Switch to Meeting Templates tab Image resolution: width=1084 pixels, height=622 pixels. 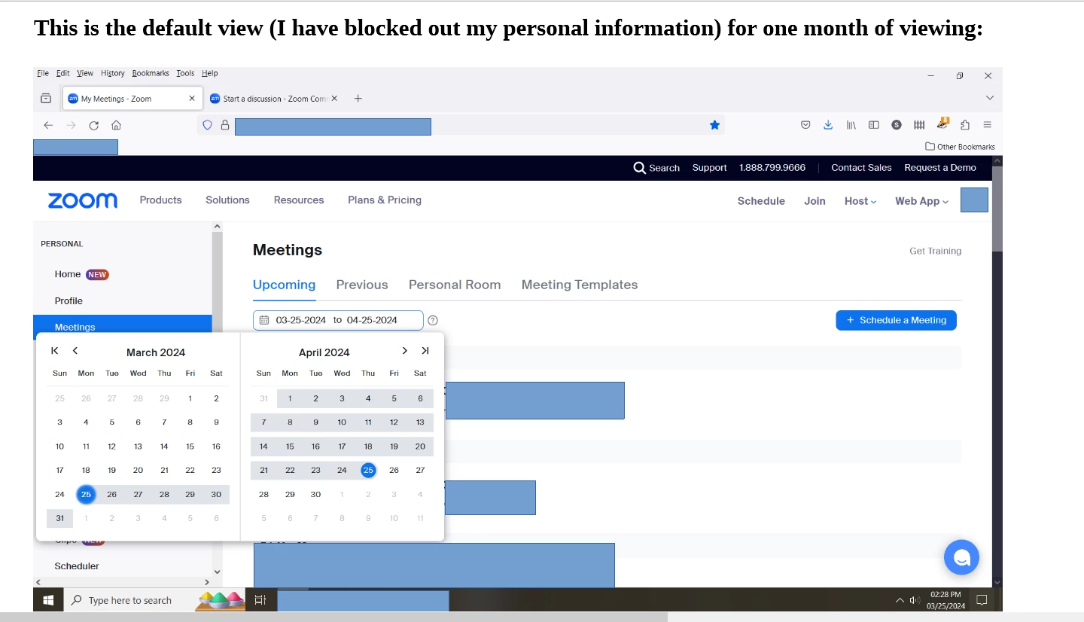click(x=580, y=285)
